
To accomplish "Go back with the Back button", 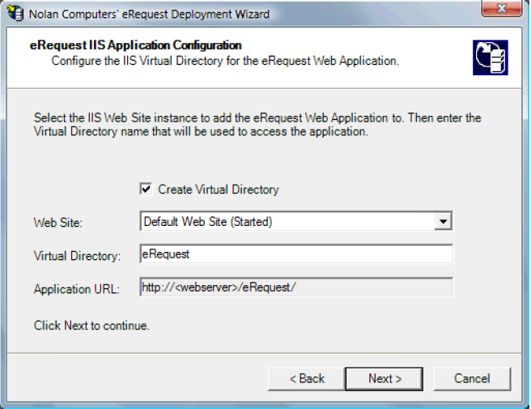I will coord(307,378).
